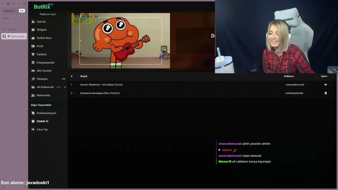Image resolution: width=338 pixels, height=190 pixels.
Task: Click the İşlem column header
Action: pyautogui.click(x=324, y=76)
